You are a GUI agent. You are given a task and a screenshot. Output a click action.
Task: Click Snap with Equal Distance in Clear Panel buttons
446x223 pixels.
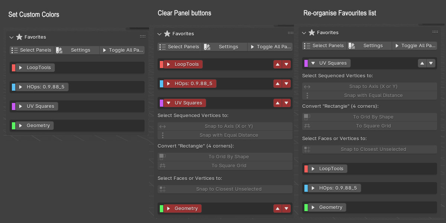225,135
